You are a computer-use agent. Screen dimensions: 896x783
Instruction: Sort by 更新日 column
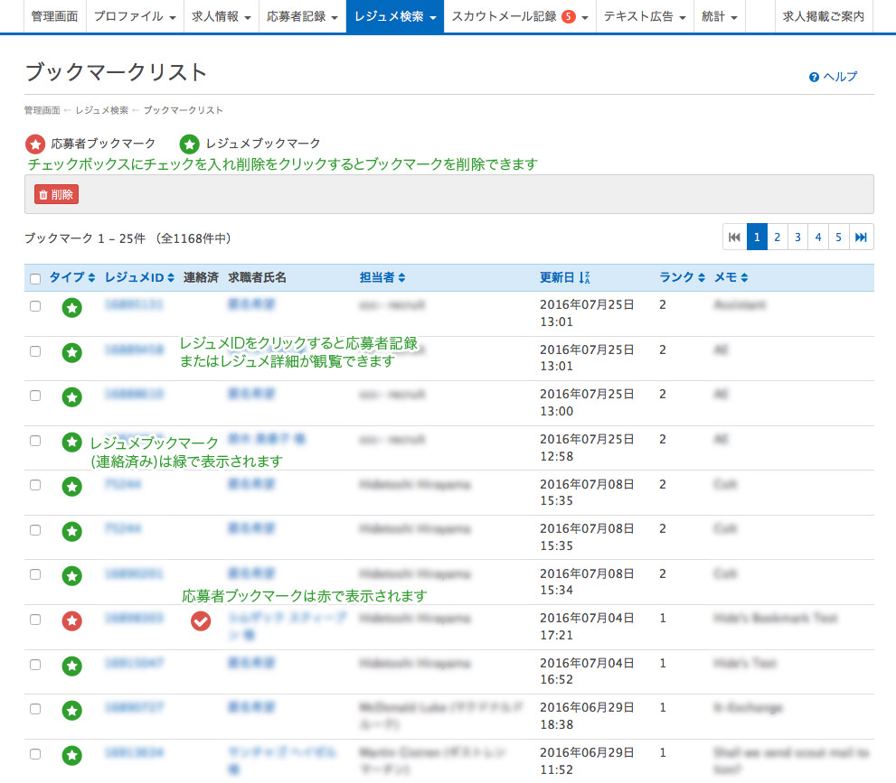(564, 277)
